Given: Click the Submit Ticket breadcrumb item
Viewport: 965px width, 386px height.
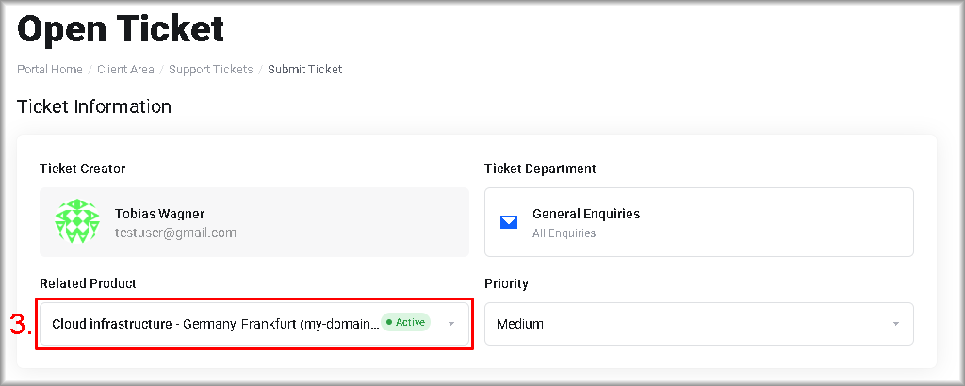Looking at the screenshot, I should tap(304, 70).
